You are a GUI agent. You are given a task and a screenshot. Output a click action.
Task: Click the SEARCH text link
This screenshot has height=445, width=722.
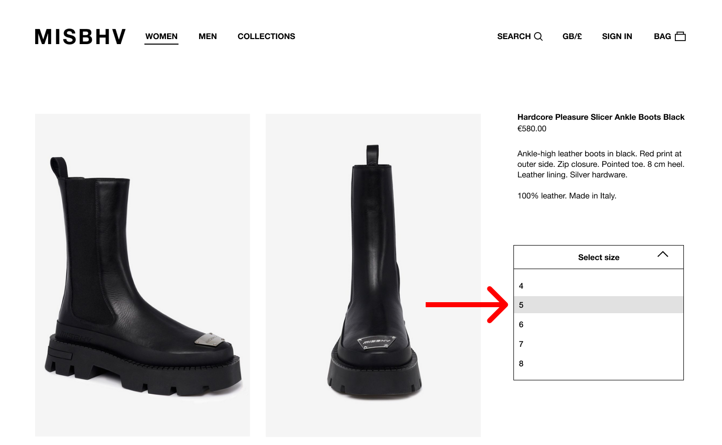[x=513, y=37]
